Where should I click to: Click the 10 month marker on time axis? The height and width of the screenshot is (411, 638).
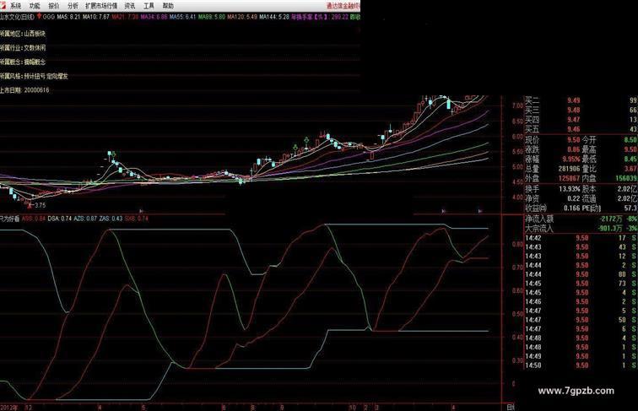[x=353, y=408]
